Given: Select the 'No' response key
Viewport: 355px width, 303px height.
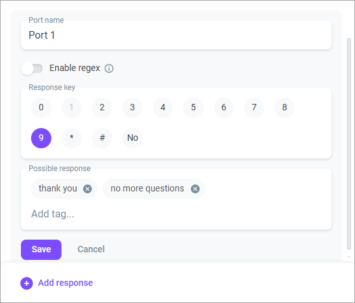Looking at the screenshot, I should [x=132, y=138].
